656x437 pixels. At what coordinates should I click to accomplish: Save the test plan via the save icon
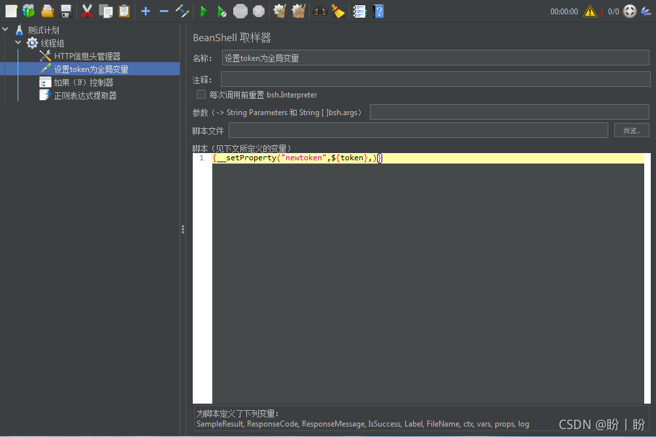65,11
